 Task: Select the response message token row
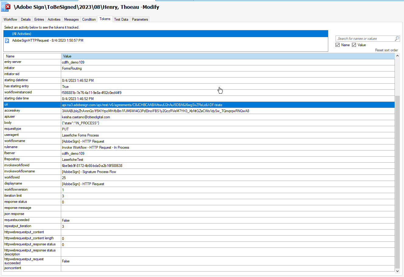tap(199, 208)
